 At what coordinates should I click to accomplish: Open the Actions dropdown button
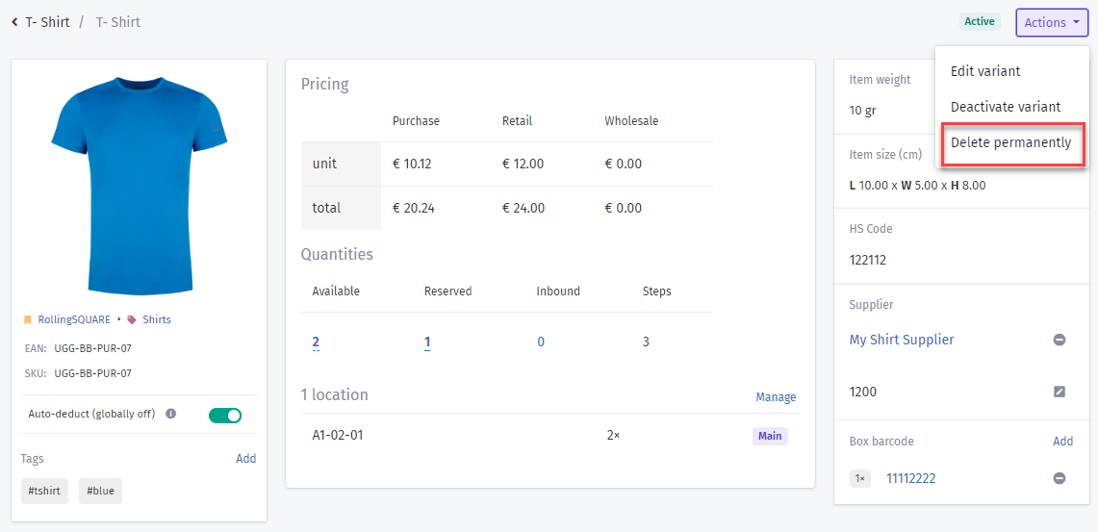1053,22
